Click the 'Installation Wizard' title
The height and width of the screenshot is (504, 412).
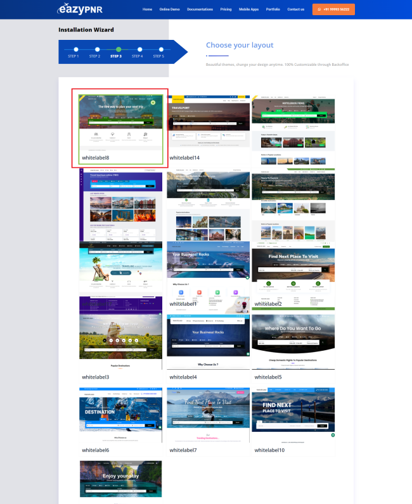click(x=86, y=30)
